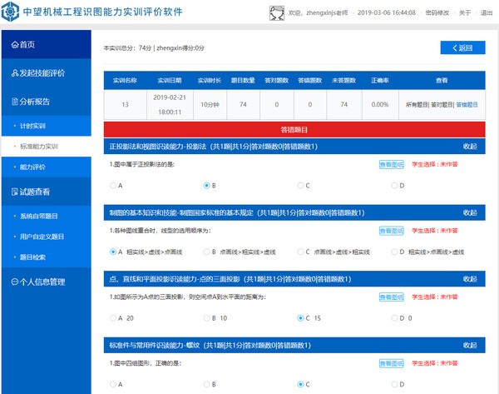499x394 pixels.
Task: Click 实训日期 column header
Action: 170,80
